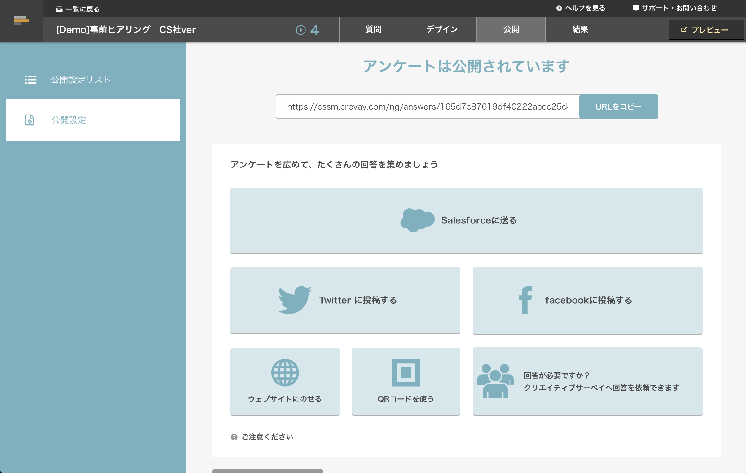This screenshot has height=473, width=746.
Task: Click the QR code square icon
Action: [406, 373]
